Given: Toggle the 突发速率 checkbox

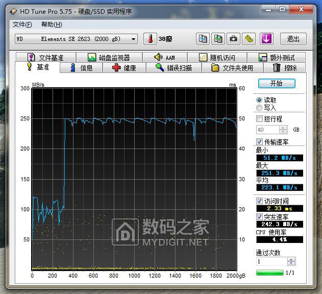Looking at the screenshot, I should pyautogui.click(x=259, y=216).
